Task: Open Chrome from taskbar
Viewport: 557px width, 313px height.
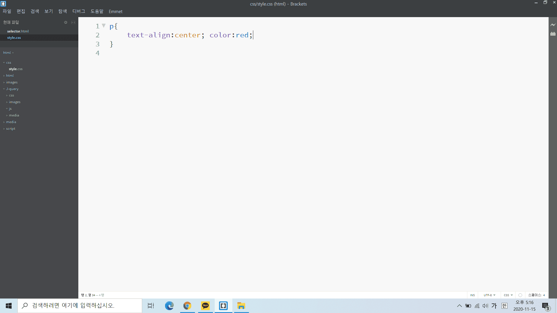Action: click(187, 306)
